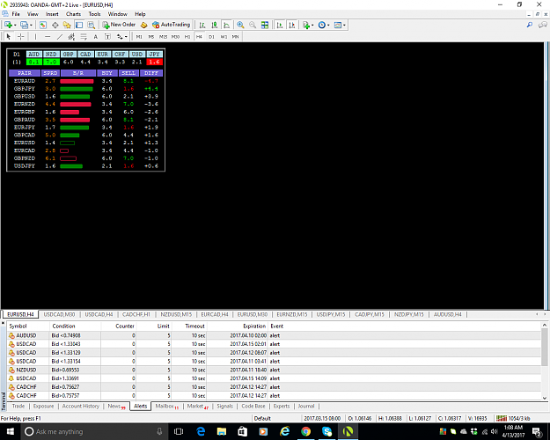Click the Ask me anything search box

[94, 431]
